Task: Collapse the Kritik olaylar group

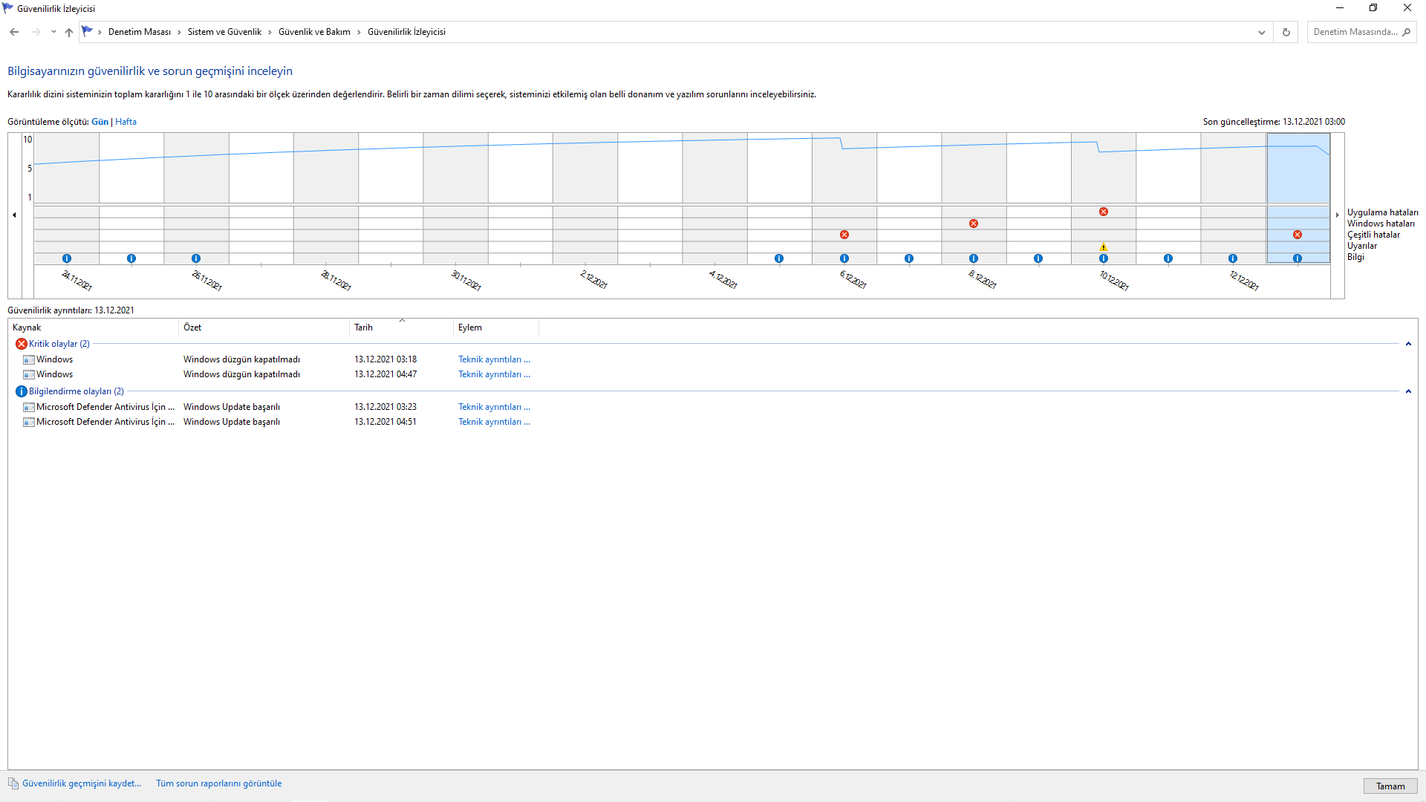Action: [x=1408, y=344]
